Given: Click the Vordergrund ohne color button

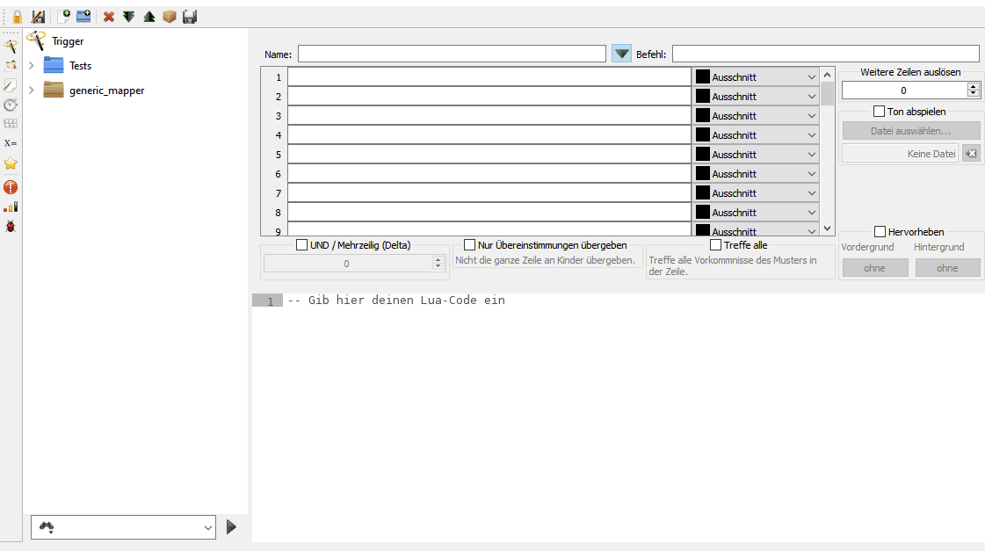Looking at the screenshot, I should pyautogui.click(x=874, y=268).
